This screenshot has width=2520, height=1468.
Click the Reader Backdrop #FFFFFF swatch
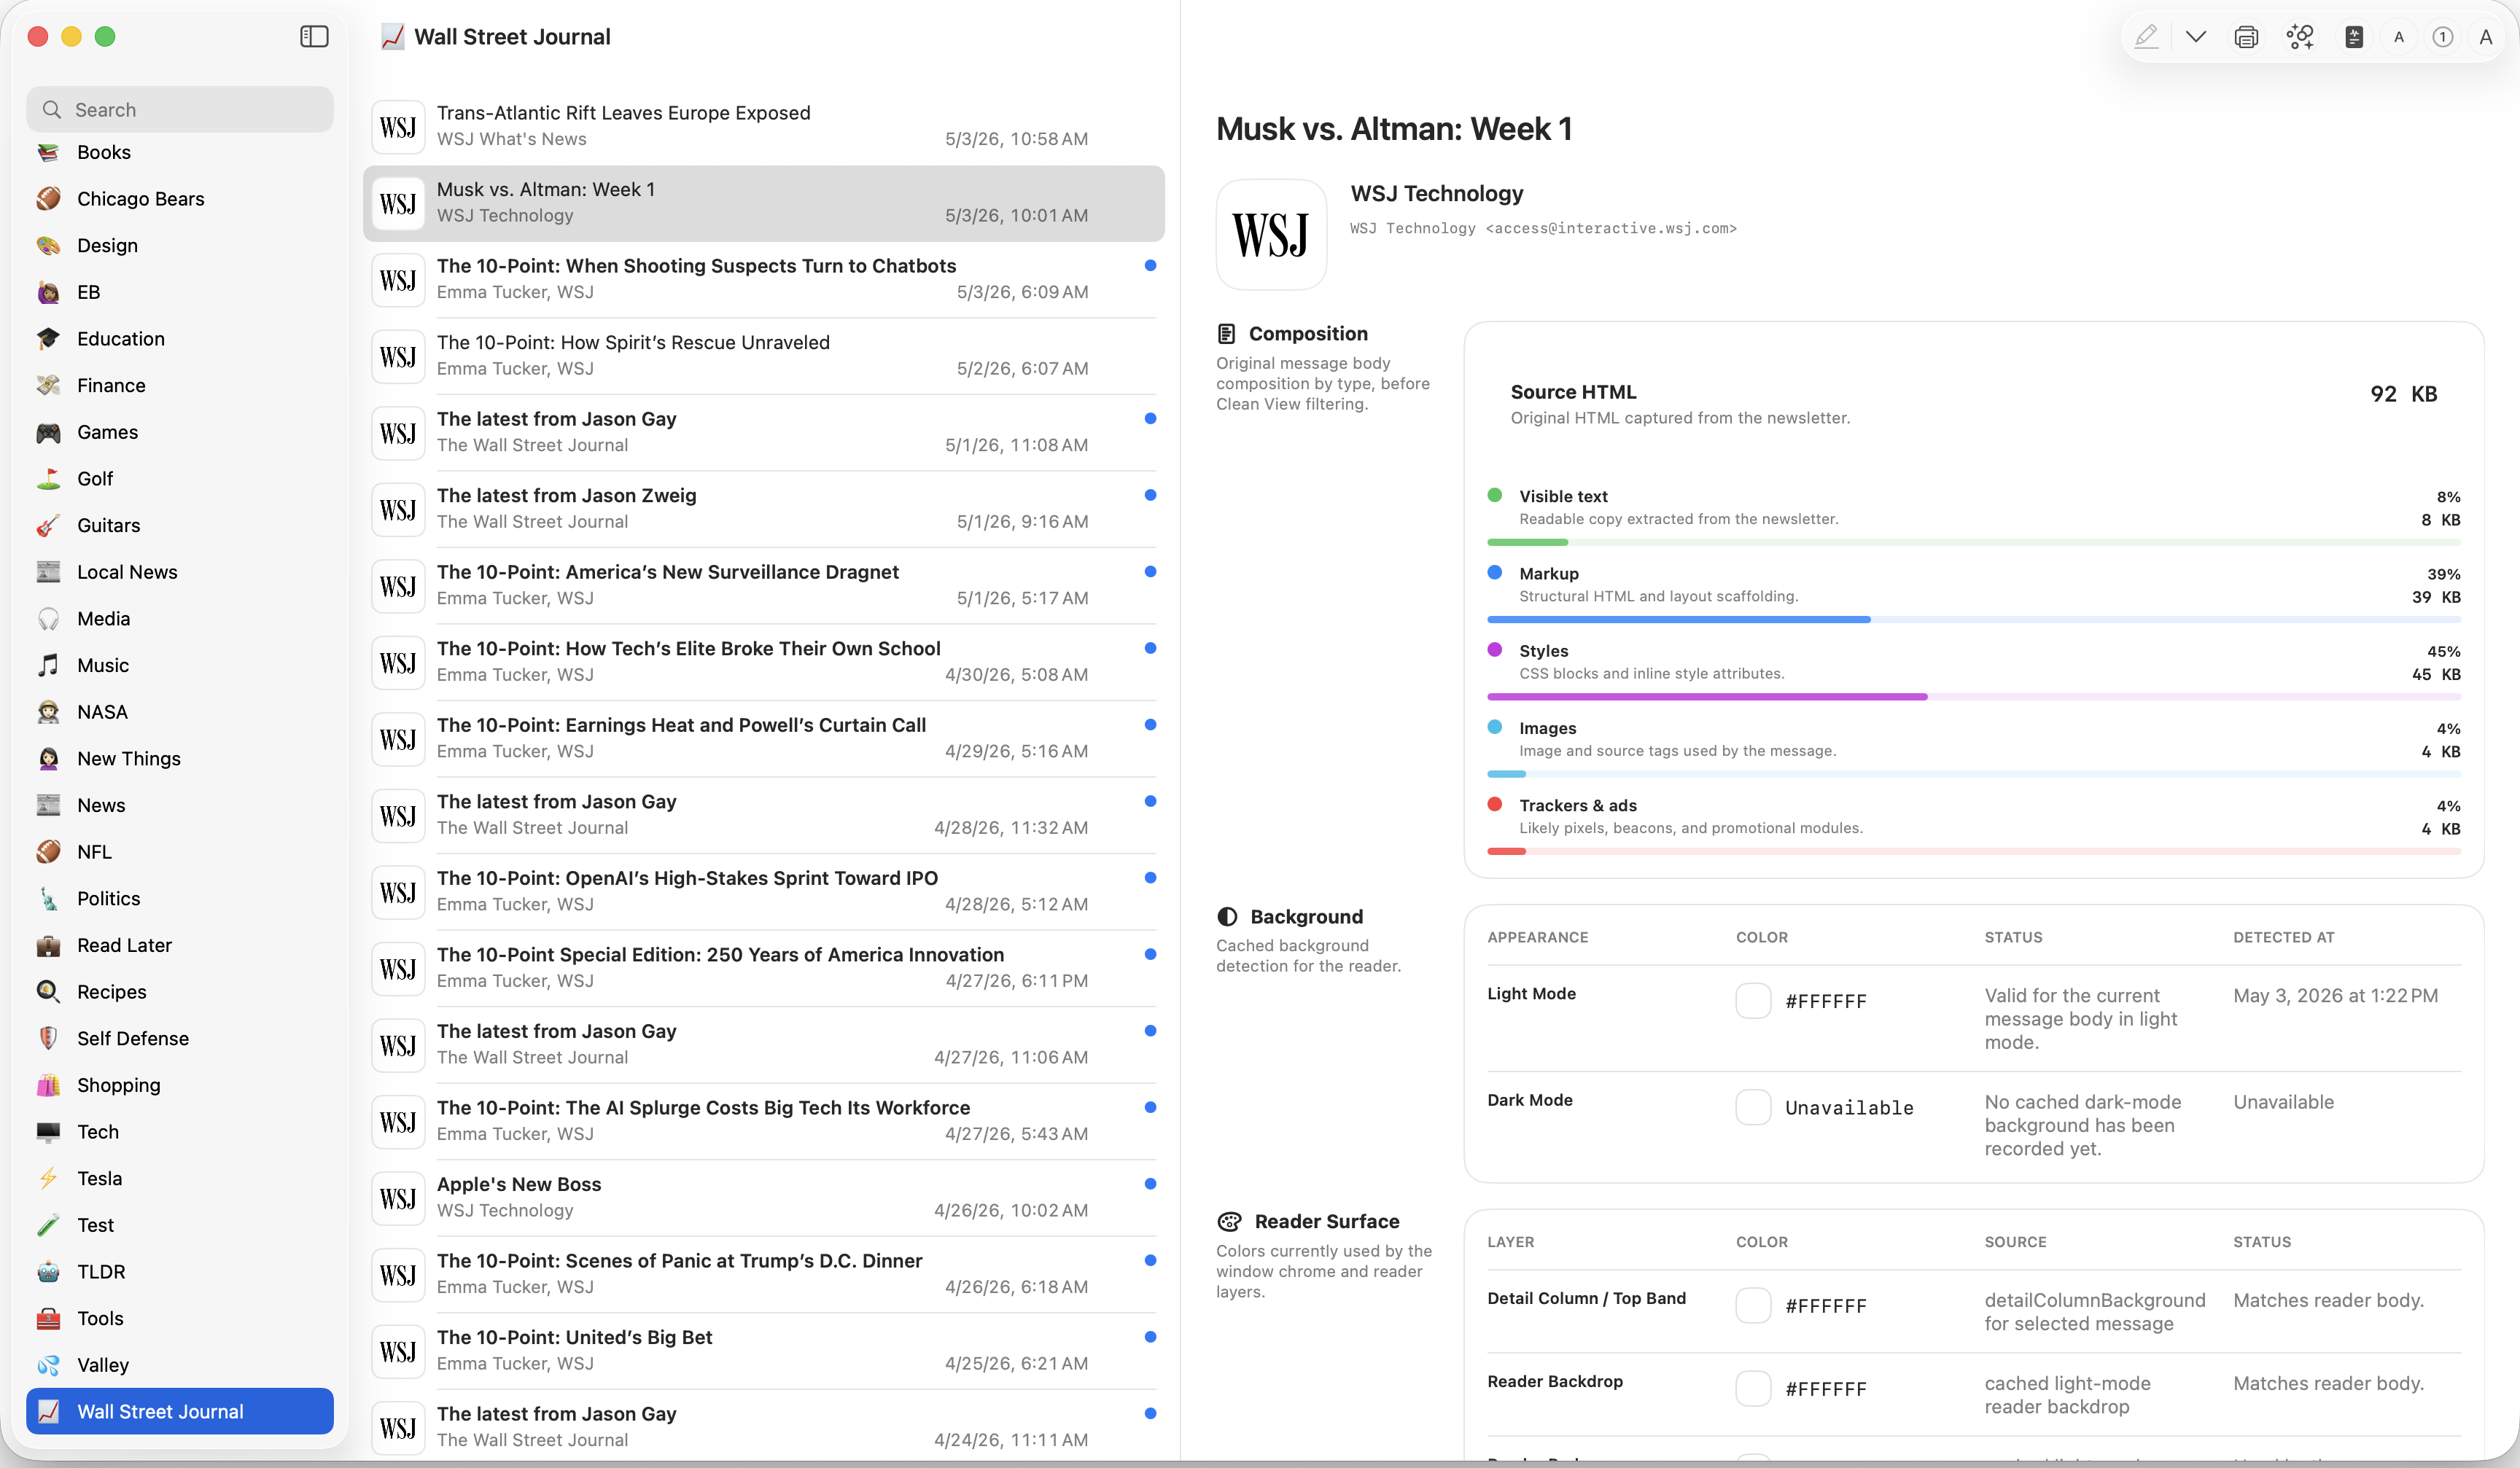[x=1753, y=1388]
